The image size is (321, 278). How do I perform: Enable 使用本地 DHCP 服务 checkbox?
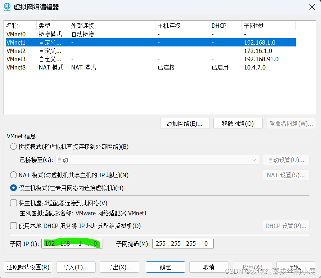point(14,226)
